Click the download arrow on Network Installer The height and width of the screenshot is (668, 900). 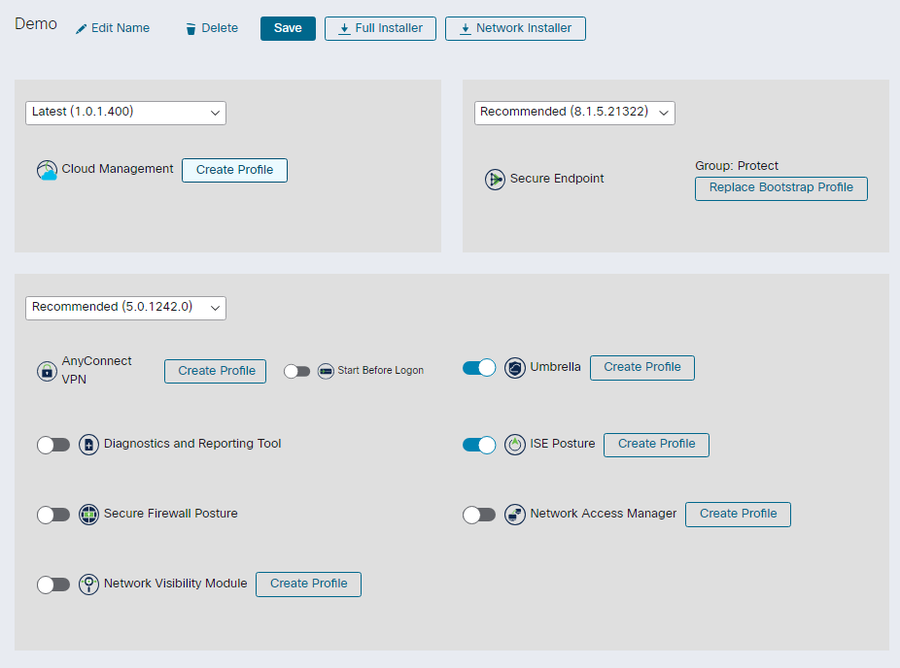pyautogui.click(x=466, y=29)
